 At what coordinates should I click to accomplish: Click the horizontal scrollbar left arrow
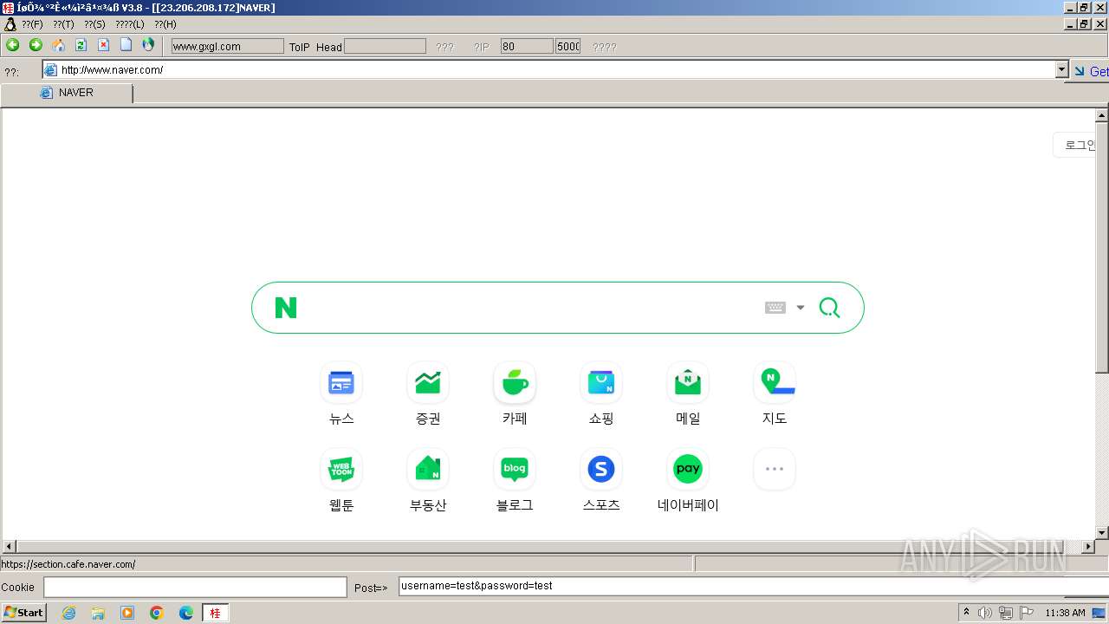coord(9,547)
